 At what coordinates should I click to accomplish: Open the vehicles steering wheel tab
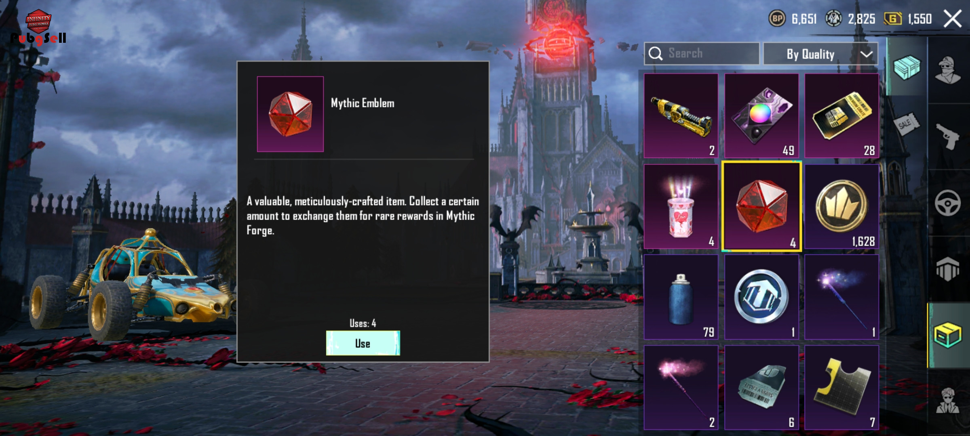(x=948, y=203)
